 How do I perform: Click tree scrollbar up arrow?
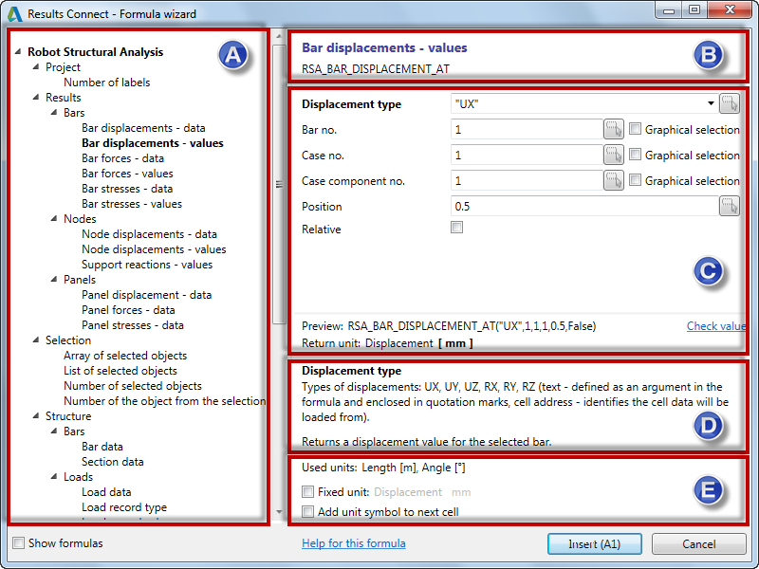279,36
